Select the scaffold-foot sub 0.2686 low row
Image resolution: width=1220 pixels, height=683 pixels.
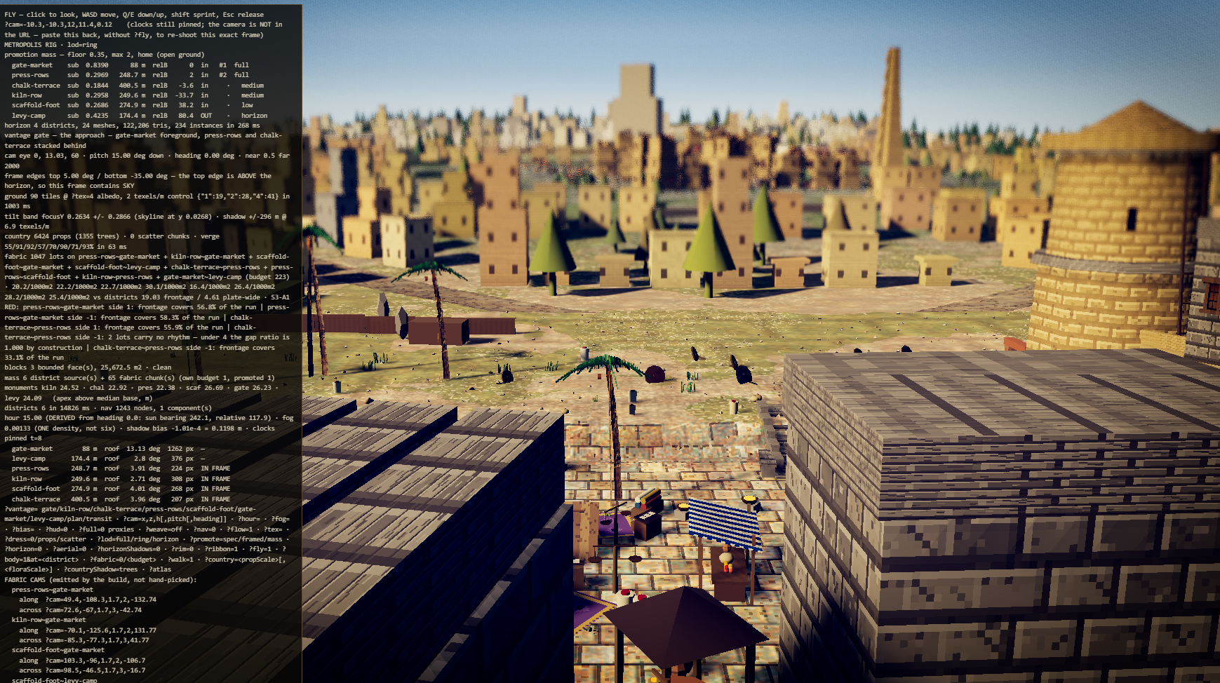pyautogui.click(x=132, y=105)
